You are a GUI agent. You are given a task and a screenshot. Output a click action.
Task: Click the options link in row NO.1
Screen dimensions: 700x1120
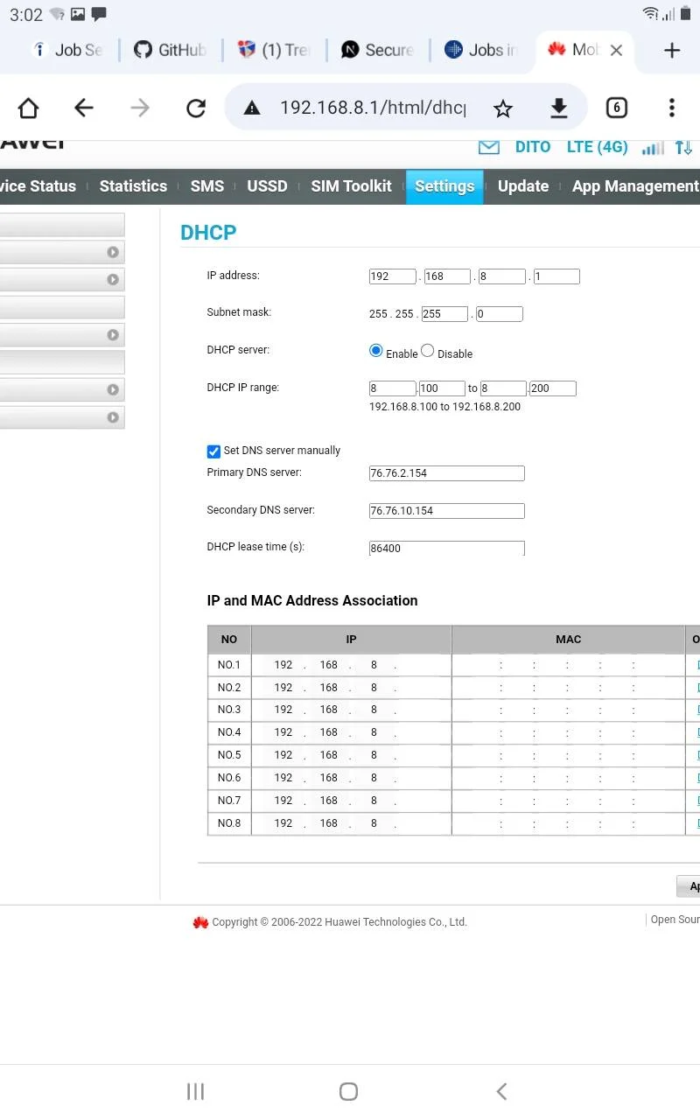(697, 665)
